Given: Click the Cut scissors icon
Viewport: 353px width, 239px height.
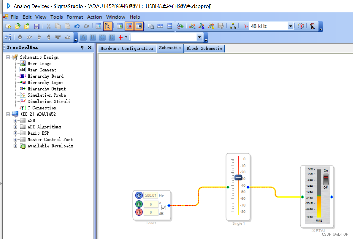Looking at the screenshot, I should [48, 26].
